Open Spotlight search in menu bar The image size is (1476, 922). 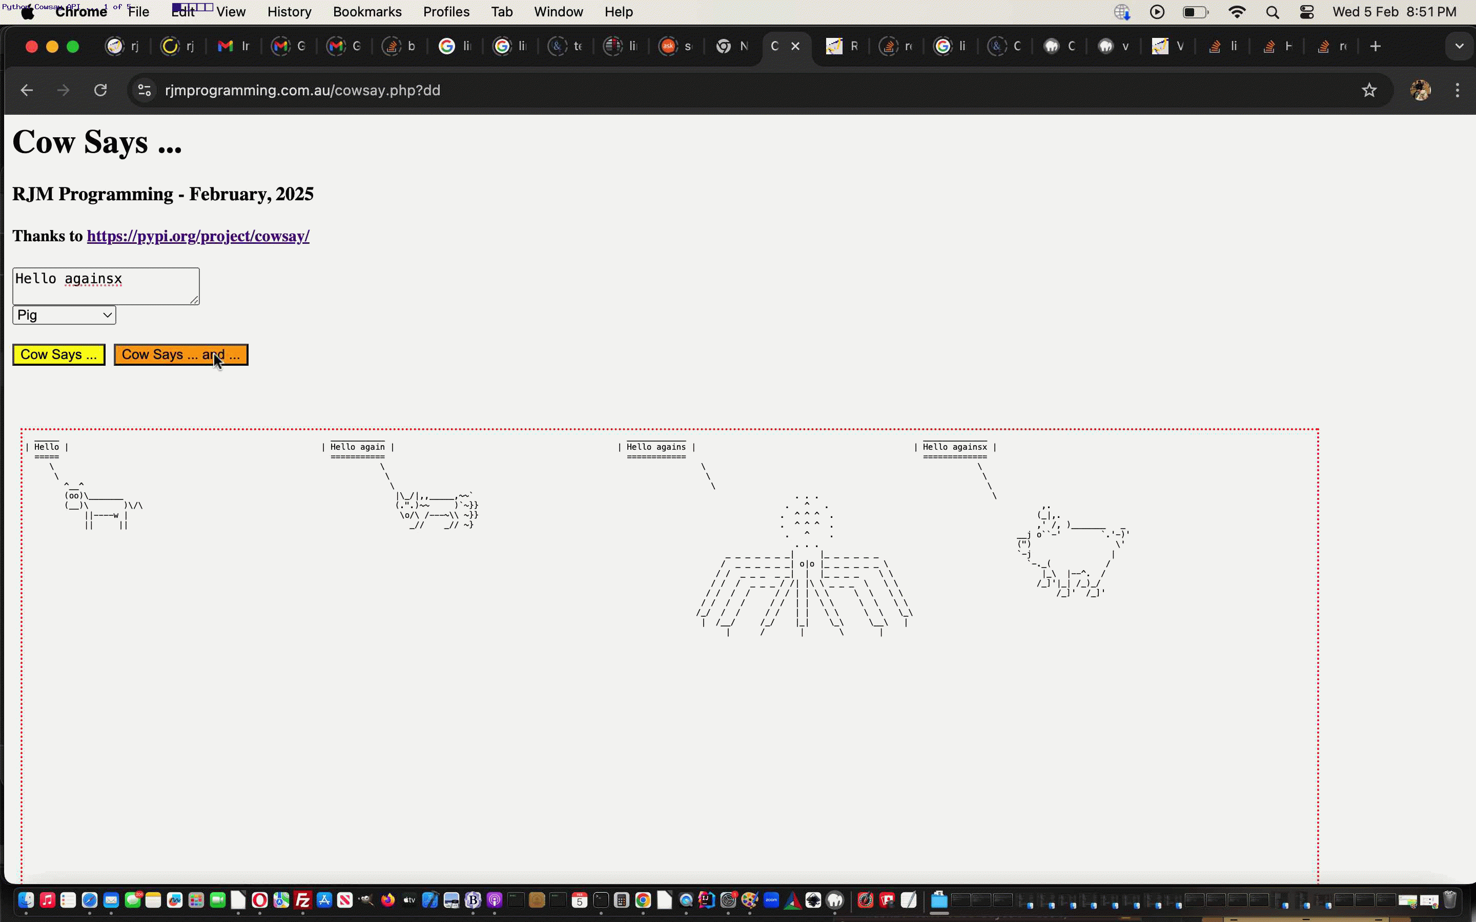click(1273, 12)
